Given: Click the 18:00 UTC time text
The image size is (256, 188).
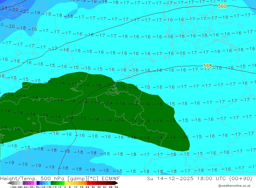Looking at the screenshot, I should click(x=211, y=179).
